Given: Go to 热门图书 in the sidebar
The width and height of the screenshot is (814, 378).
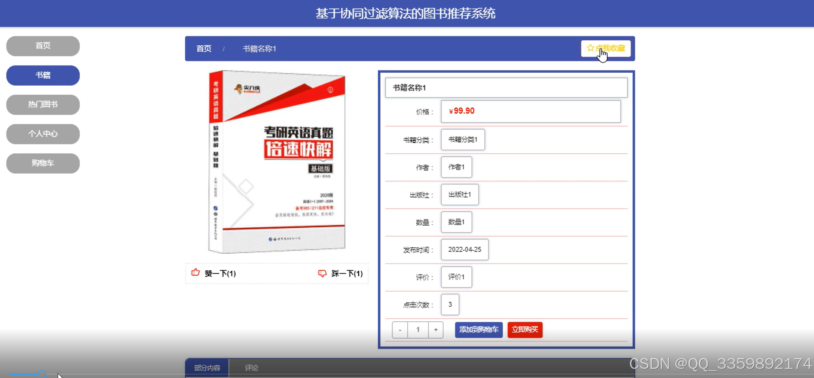Looking at the screenshot, I should pos(43,105).
